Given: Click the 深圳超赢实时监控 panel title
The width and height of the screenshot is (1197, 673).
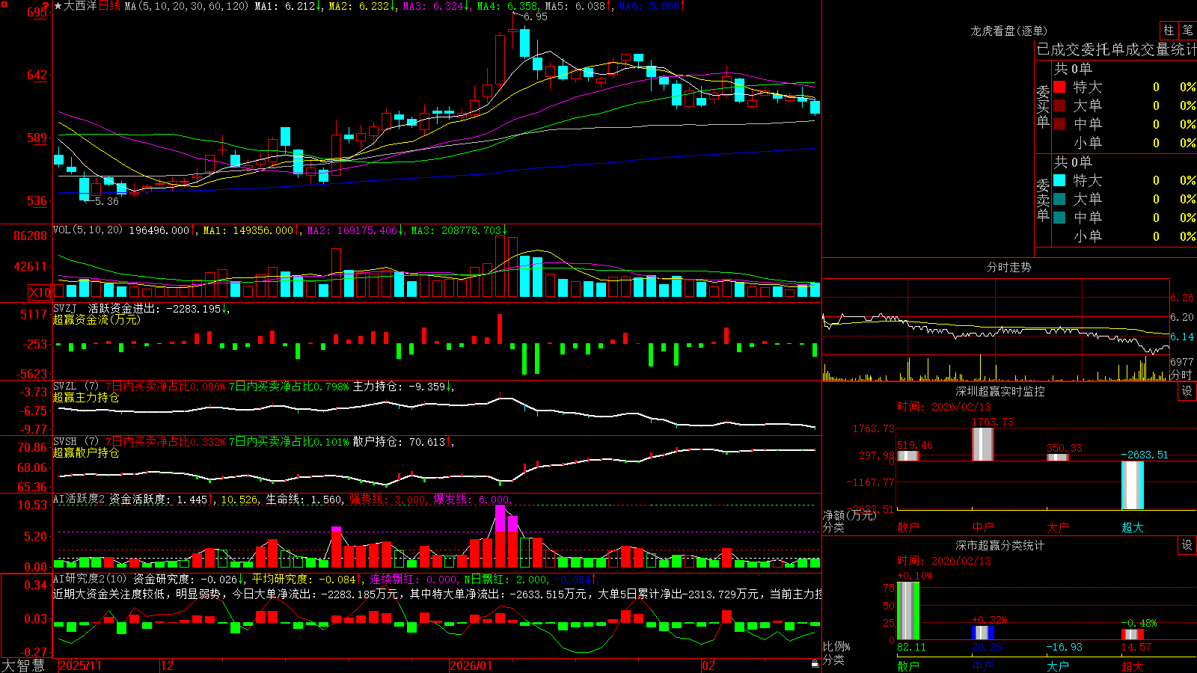Looking at the screenshot, I should tap(999, 391).
